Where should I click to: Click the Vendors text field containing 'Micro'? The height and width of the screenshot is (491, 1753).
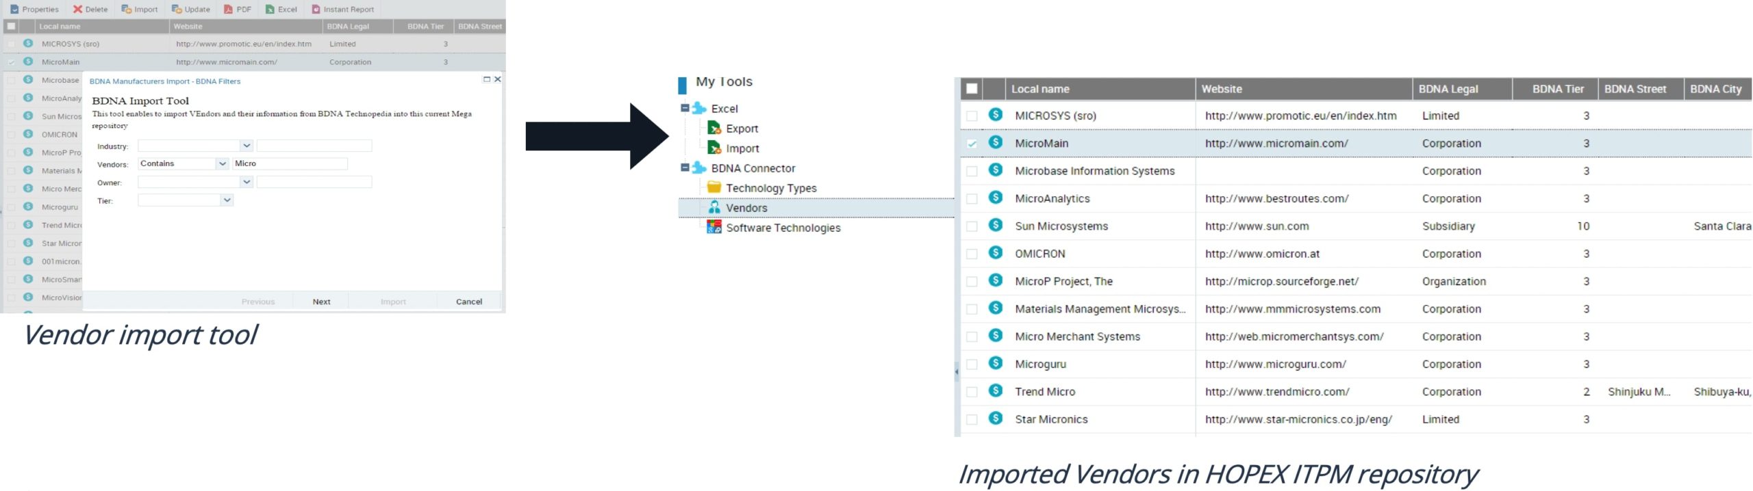pyautogui.click(x=290, y=163)
